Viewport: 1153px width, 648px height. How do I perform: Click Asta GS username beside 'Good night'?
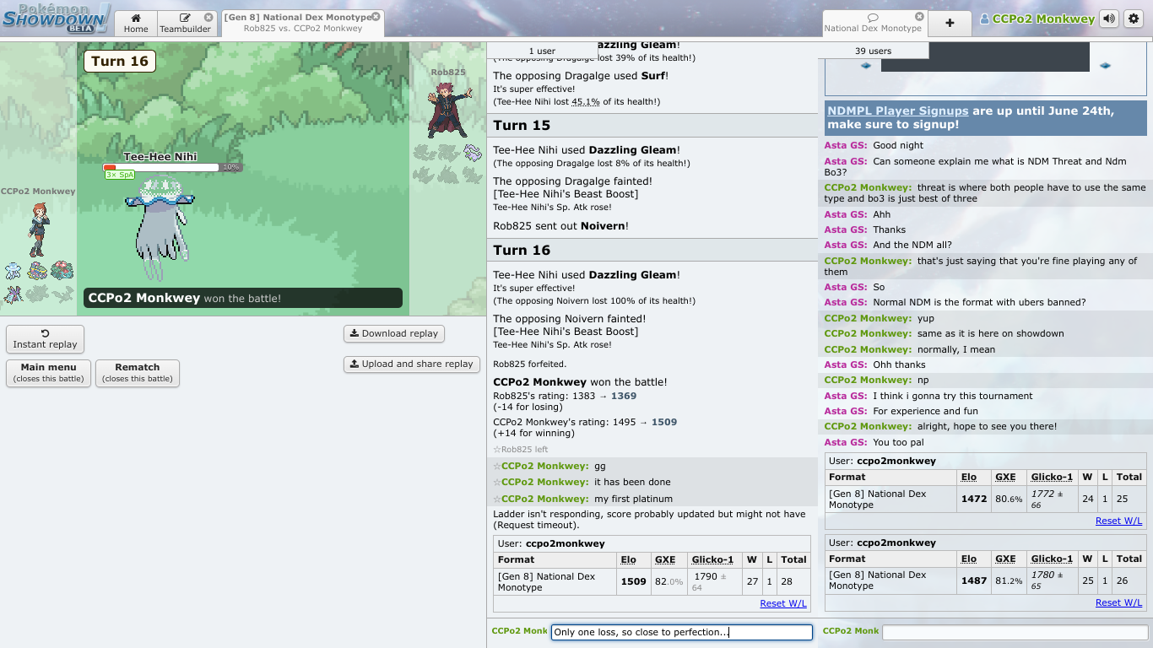(x=846, y=145)
